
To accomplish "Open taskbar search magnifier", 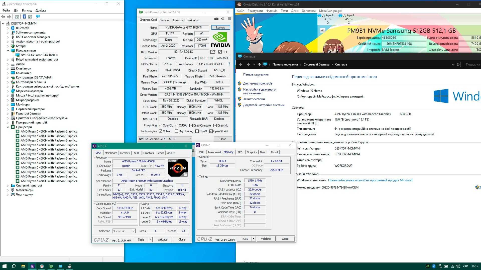I will click(x=14, y=266).
